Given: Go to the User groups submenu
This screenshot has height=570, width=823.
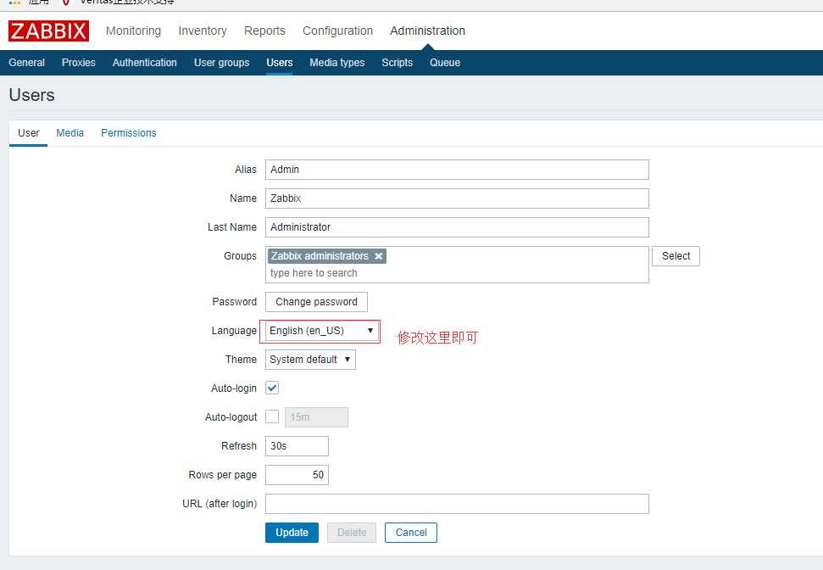Looking at the screenshot, I should (221, 63).
